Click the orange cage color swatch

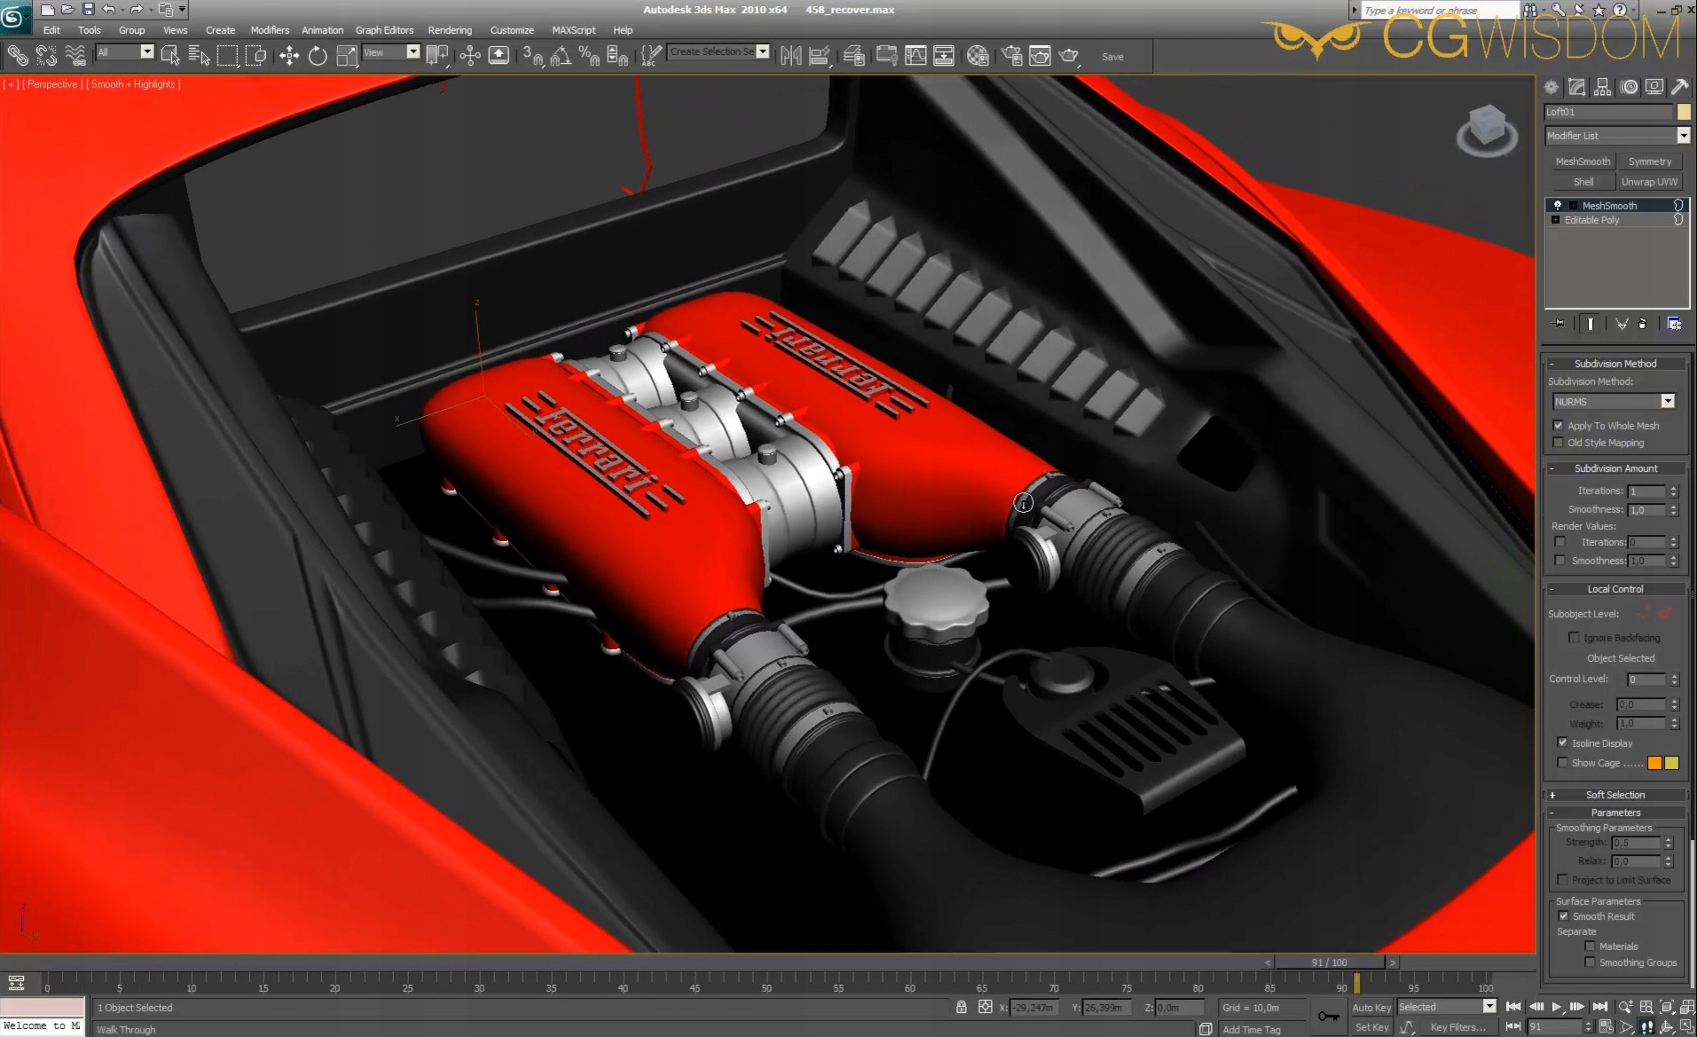[1654, 763]
